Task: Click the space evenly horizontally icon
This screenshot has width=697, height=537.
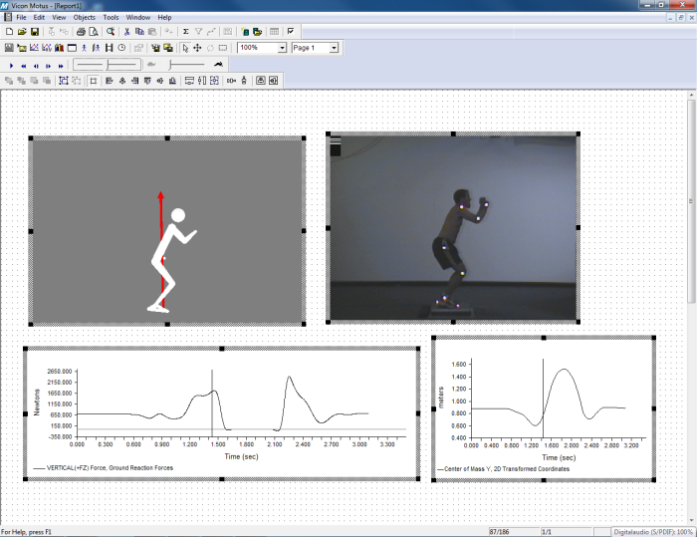Action: point(231,81)
